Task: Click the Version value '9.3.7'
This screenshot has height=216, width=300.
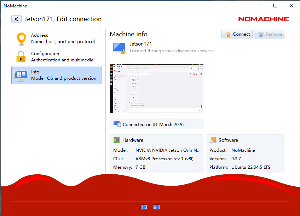Action: point(236,159)
